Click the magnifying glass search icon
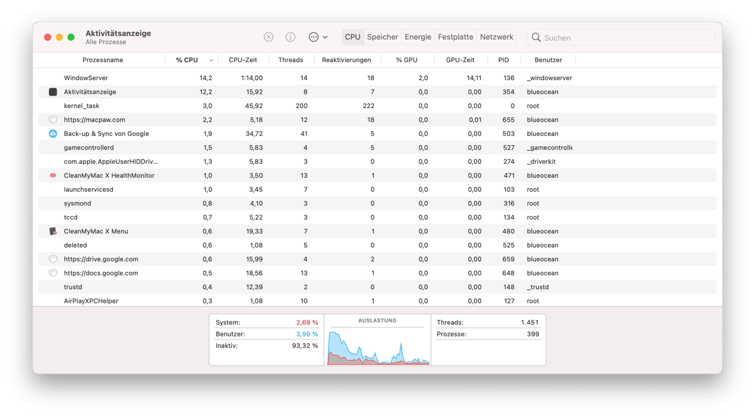The image size is (755, 417). [x=536, y=37]
